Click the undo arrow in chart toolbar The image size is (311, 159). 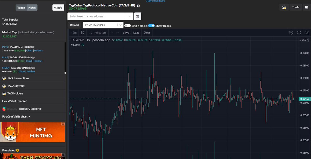[112, 33]
